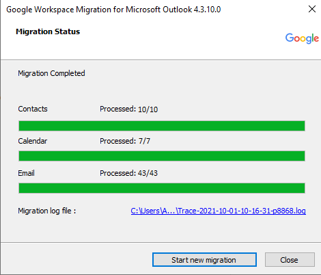This screenshot has height=275, width=321.
Task: Click 'Processed: 43/43' email count
Action: [128, 173]
